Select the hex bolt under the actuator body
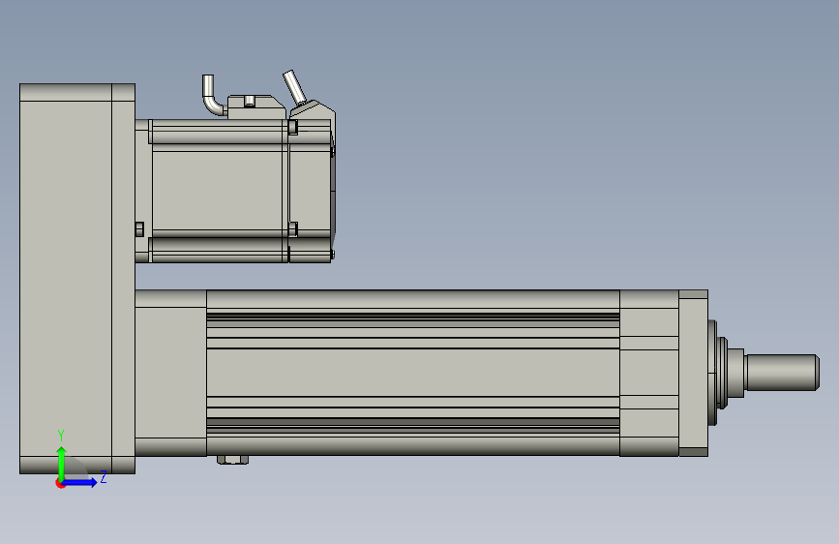This screenshot has height=544, width=839. [233, 460]
